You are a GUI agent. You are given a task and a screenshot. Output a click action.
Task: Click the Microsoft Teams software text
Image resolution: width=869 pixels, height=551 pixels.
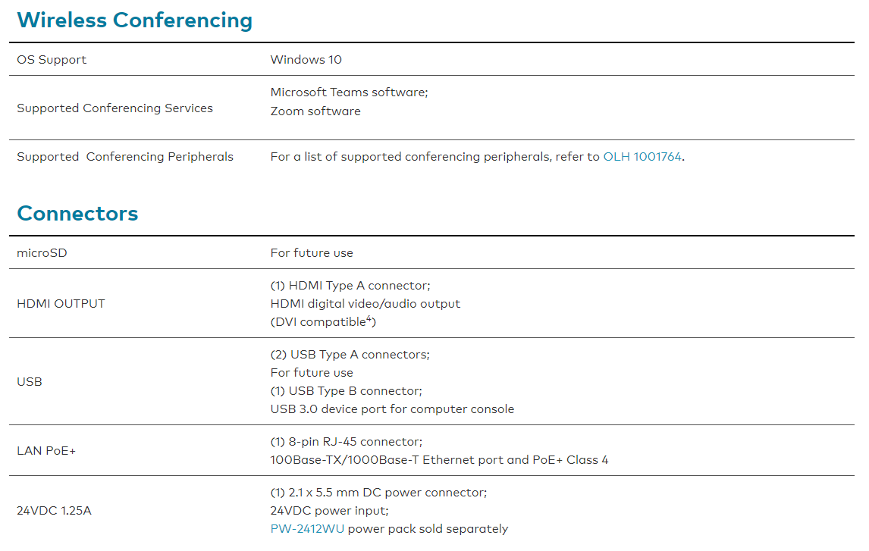[349, 92]
